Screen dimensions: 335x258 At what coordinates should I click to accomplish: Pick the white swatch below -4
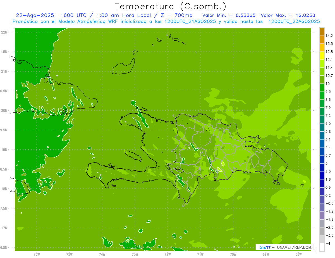322,247
